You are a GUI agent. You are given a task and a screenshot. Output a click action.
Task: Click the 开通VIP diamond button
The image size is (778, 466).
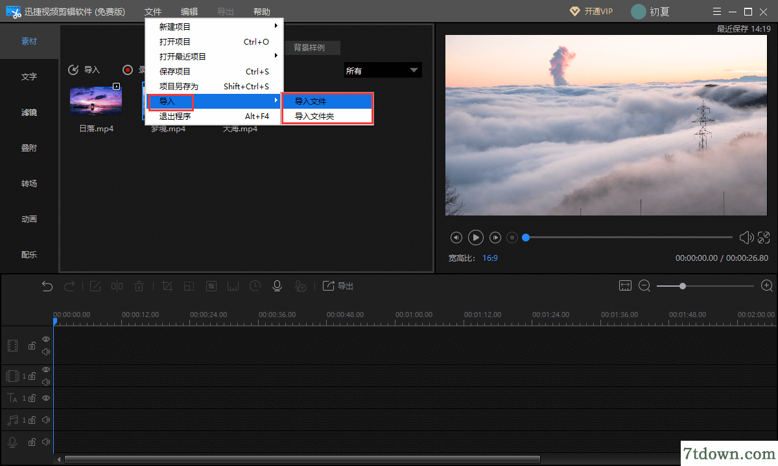[x=591, y=12]
